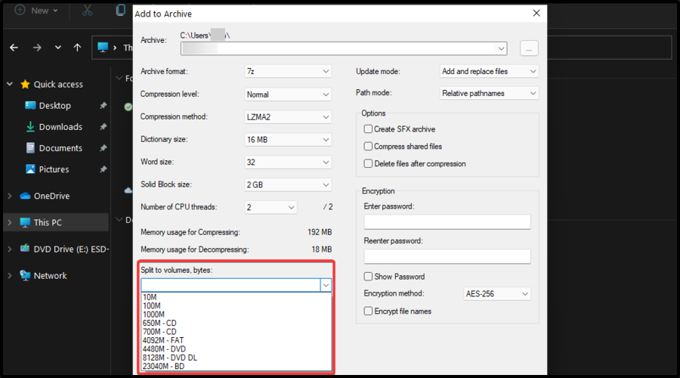Open the Archive format dropdown
Screen dimensions: 680x378
pyautogui.click(x=288, y=71)
